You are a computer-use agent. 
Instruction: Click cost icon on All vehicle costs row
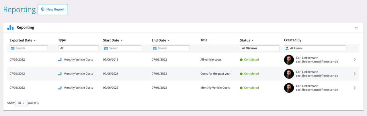60,60
